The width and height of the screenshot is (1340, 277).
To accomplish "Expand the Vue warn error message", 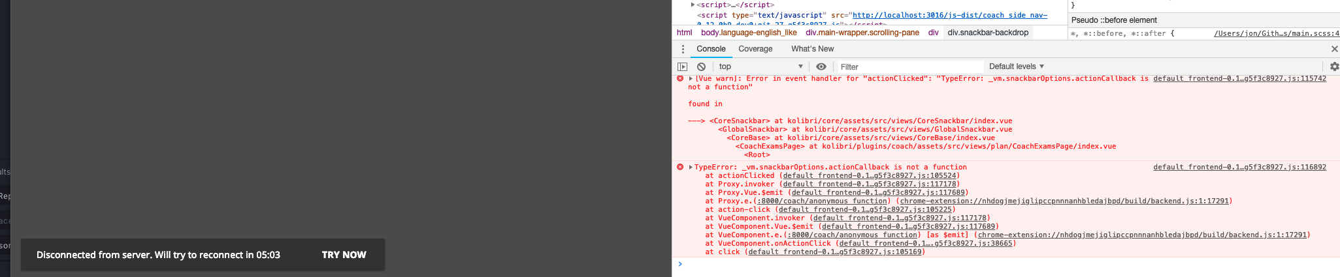I will 691,78.
